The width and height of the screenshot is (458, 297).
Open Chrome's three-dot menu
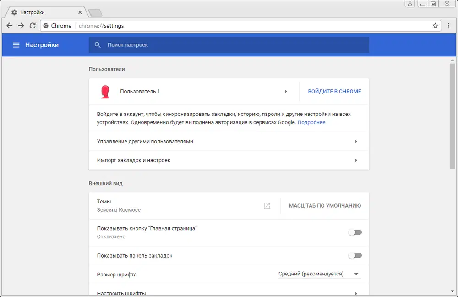click(x=448, y=26)
